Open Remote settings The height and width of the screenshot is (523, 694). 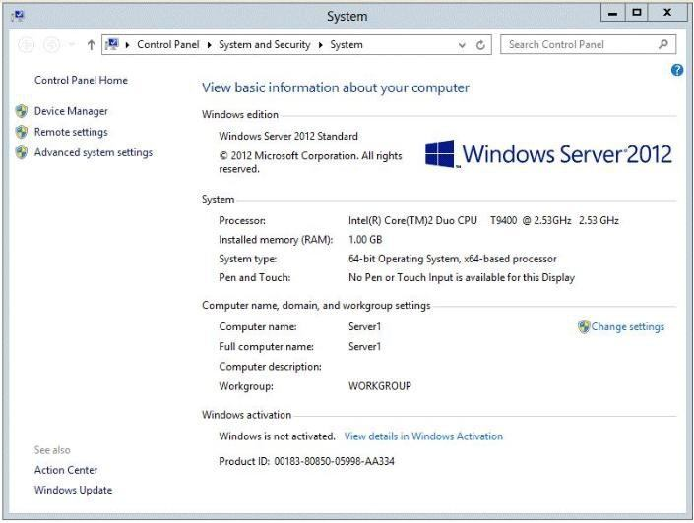click(x=71, y=132)
